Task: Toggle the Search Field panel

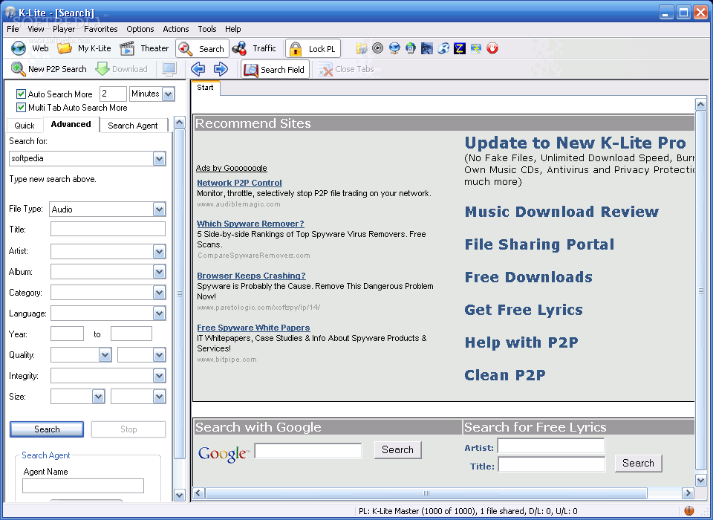Action: point(275,70)
